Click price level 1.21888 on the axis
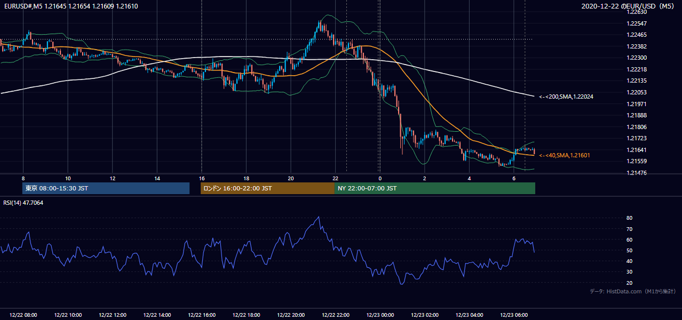This screenshot has height=320, width=682. [x=638, y=115]
